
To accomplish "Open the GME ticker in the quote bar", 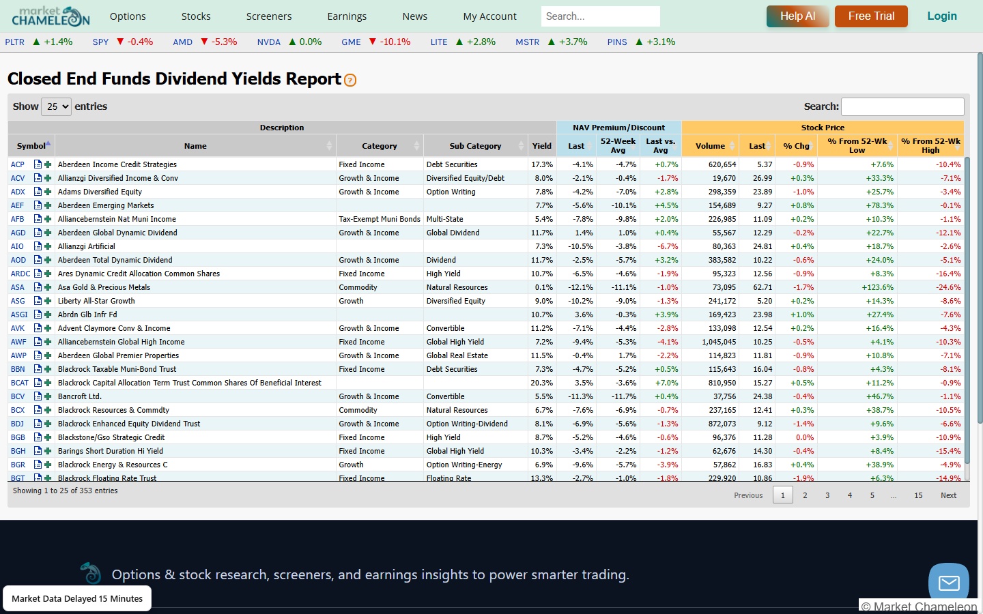I will [x=351, y=42].
